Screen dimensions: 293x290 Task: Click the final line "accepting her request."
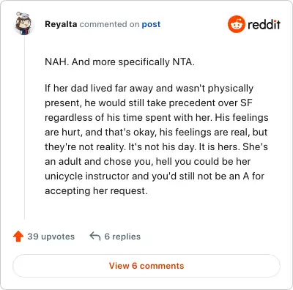96,191
